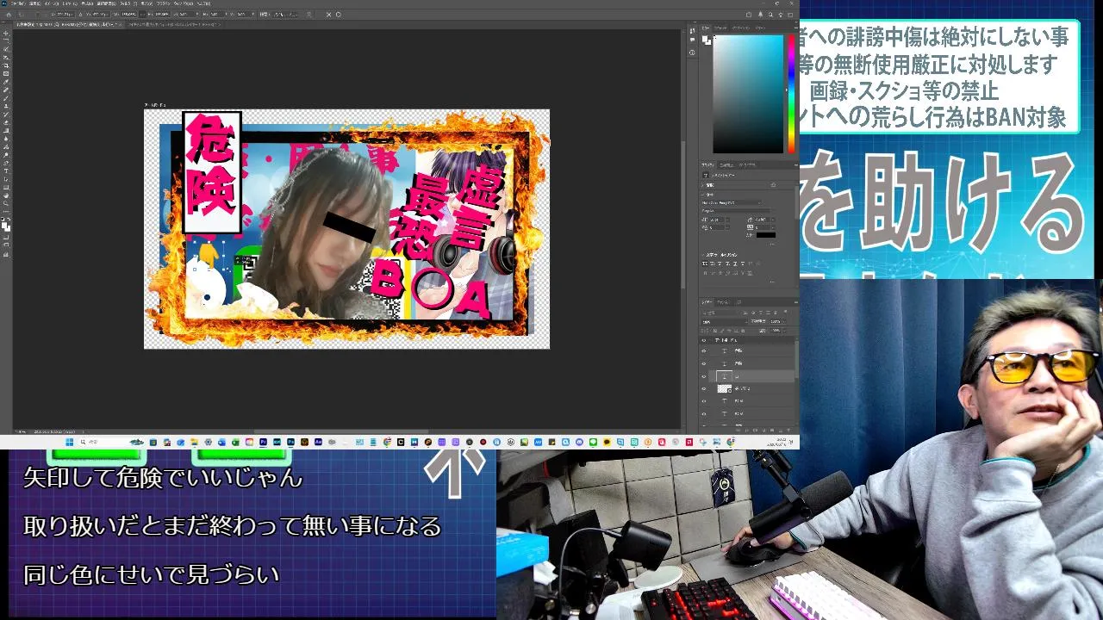Viewport: 1103px width, 620px height.
Task: Collapse the Transform section in Properties
Action: click(x=703, y=185)
